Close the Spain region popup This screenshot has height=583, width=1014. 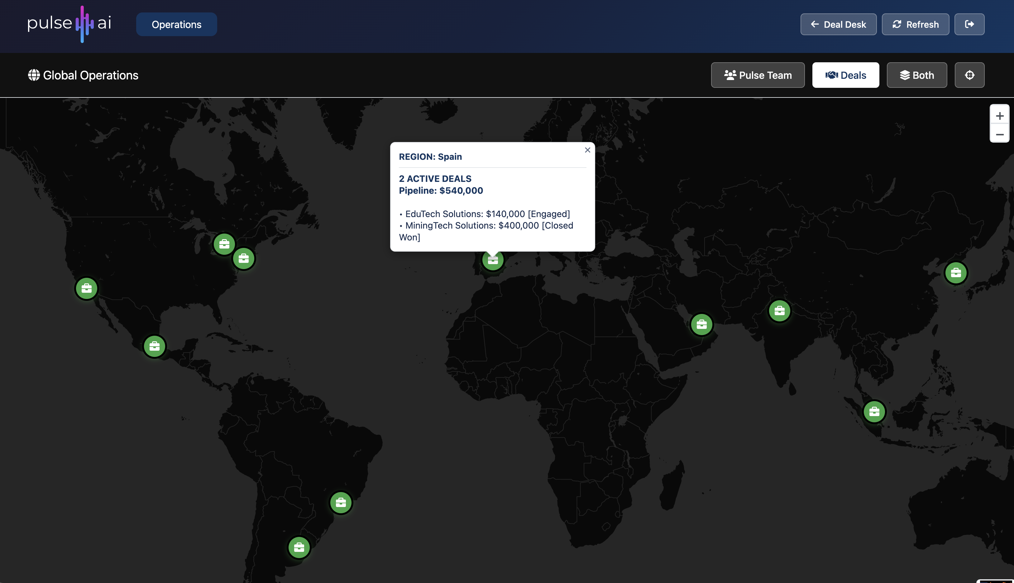pyautogui.click(x=587, y=150)
